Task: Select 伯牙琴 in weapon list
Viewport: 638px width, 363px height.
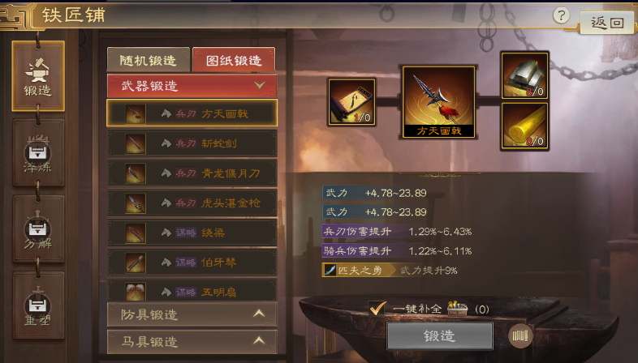Action: click(192, 263)
